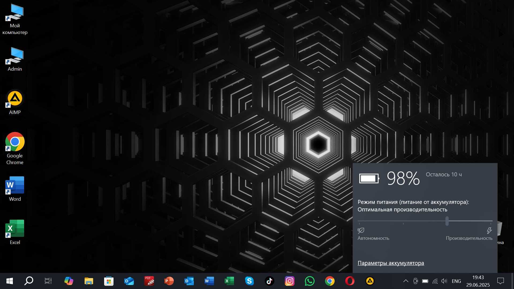Open PowerPoint from the taskbar

[x=169, y=281]
